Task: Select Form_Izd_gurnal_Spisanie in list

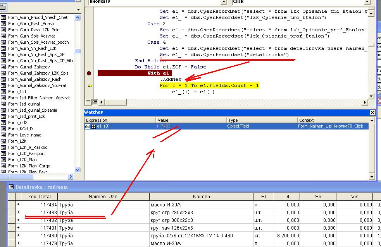Action: tap(33, 110)
